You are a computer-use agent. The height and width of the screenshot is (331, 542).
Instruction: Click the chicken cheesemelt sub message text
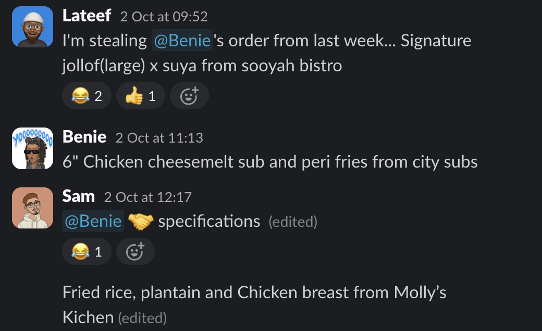point(269,162)
